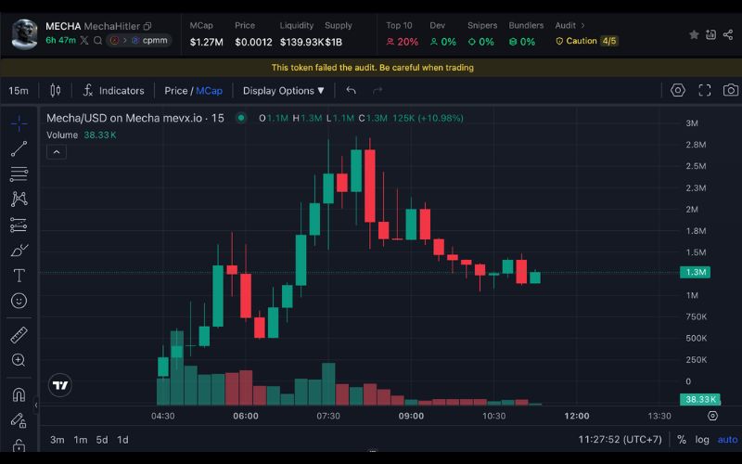This screenshot has height=464, width=742.
Task: Open the TradingView logo link
Action: (60, 385)
